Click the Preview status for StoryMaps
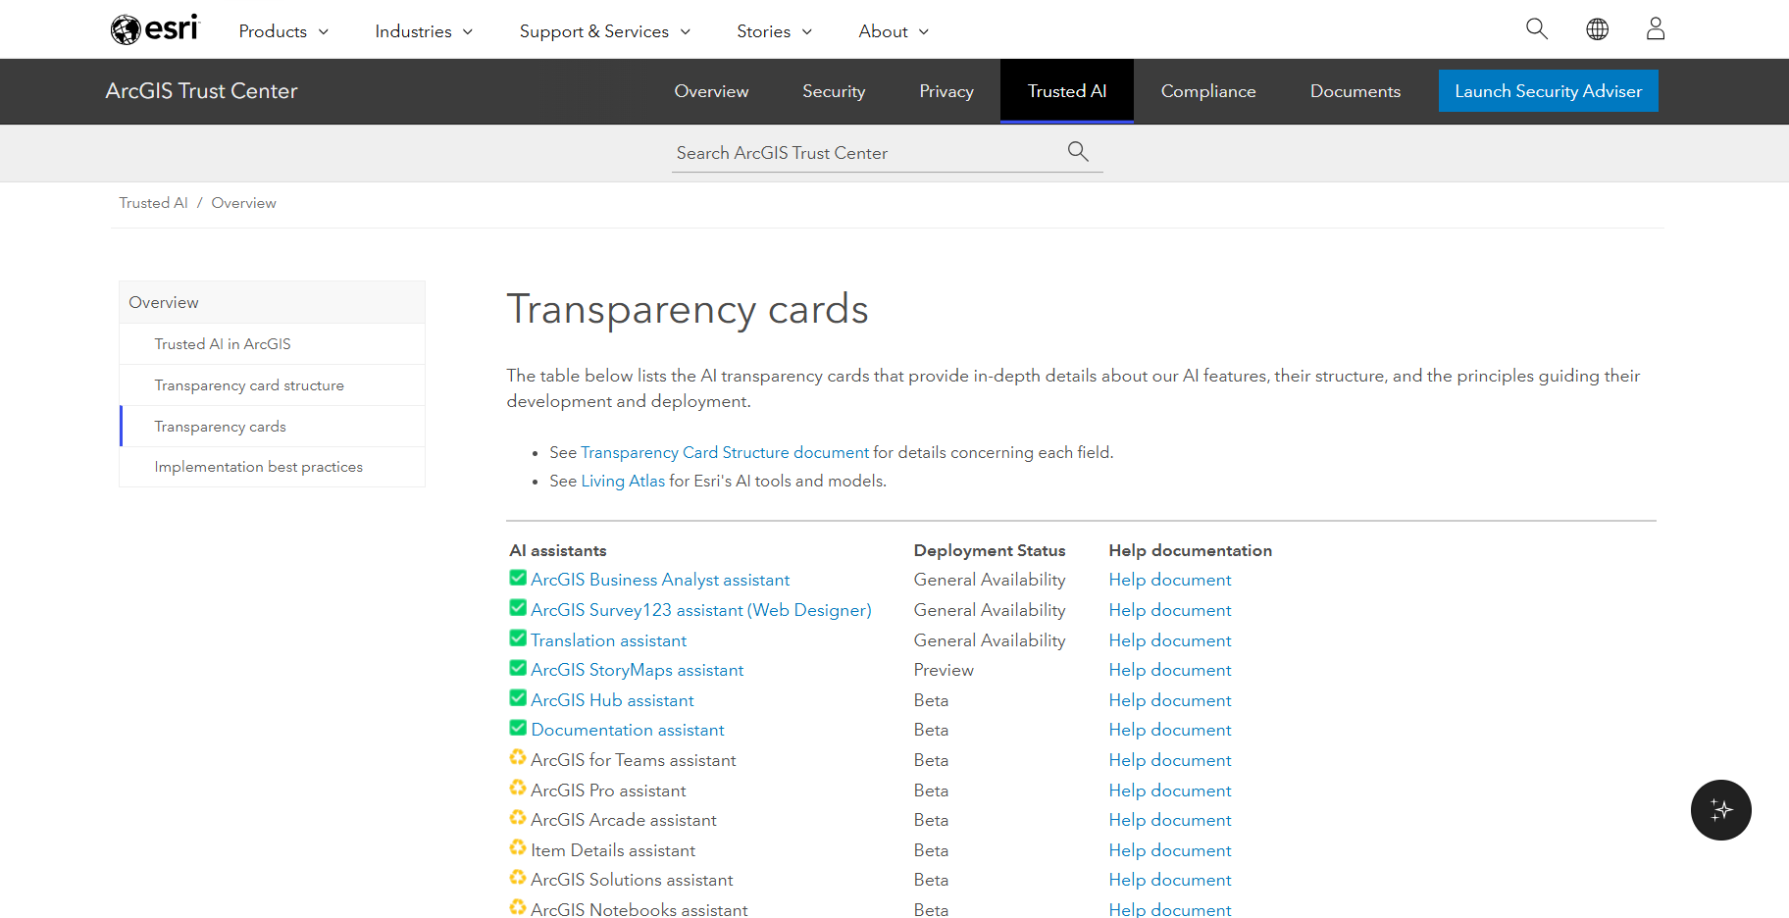Screen dimensions: 1789x918 944,670
